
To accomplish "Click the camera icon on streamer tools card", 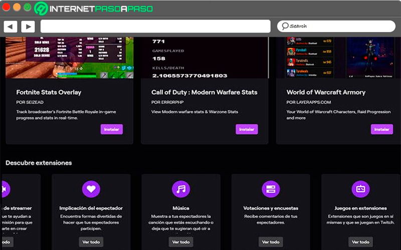I will pyautogui.click(x=5, y=189).
